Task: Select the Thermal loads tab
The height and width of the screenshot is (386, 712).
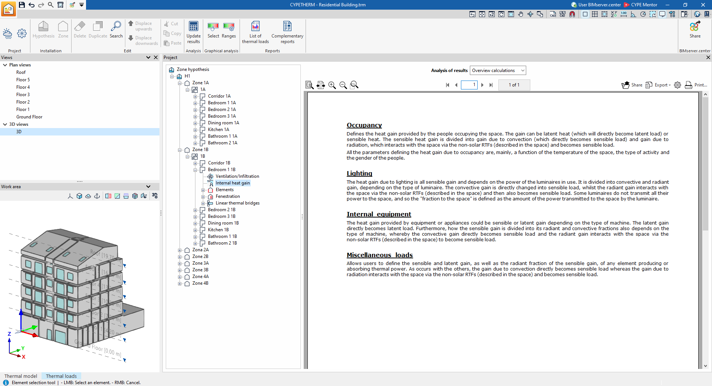Action: point(61,376)
